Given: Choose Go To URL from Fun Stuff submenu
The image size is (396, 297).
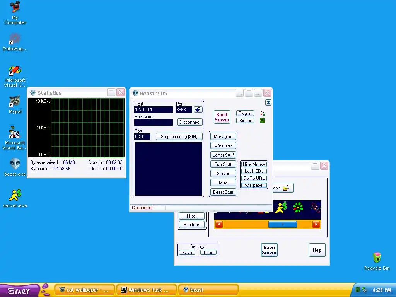Looking at the screenshot, I should click(254, 178).
